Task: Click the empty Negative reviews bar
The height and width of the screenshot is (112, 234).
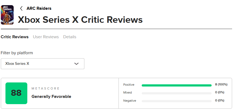Action: click(x=176, y=101)
